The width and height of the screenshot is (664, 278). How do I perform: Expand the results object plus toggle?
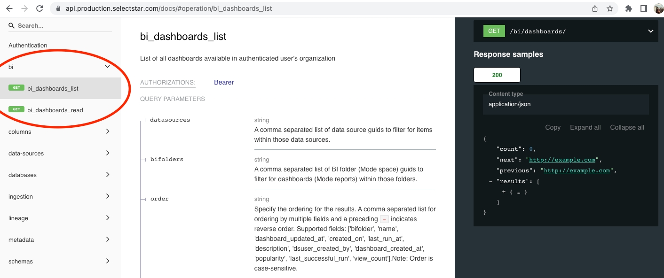pyautogui.click(x=504, y=192)
